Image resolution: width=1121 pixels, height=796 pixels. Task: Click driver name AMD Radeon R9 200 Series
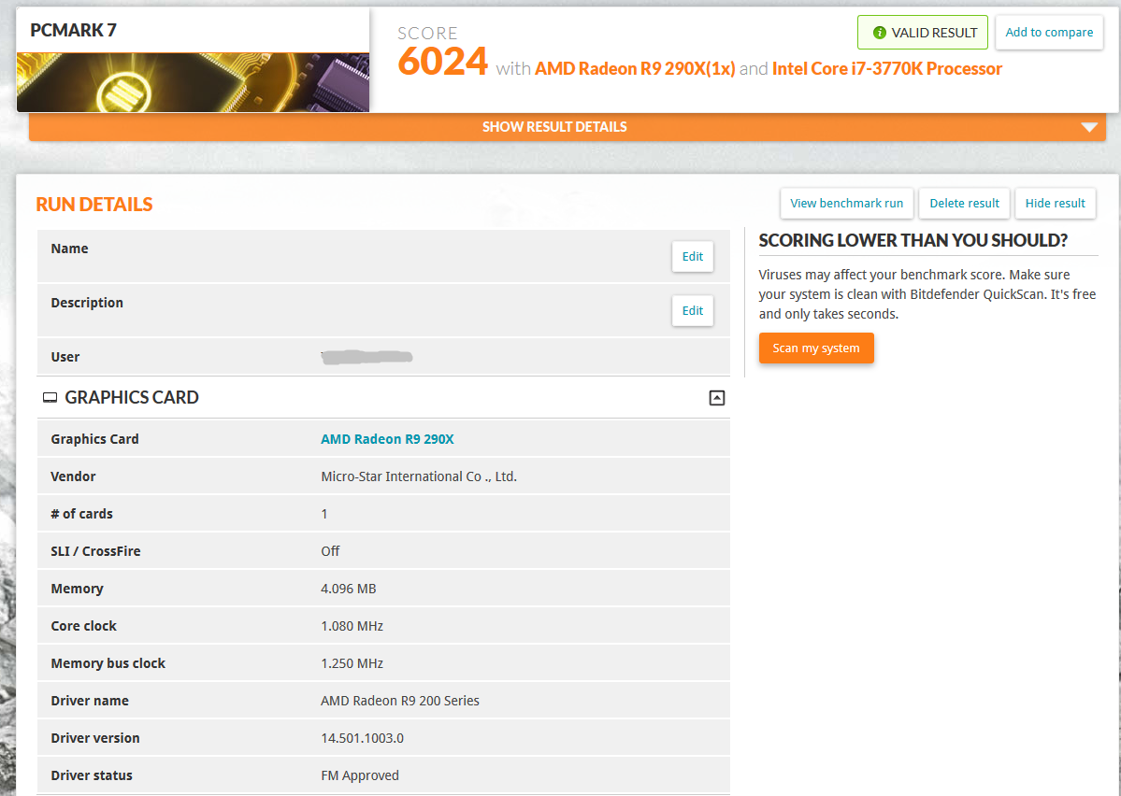399,701
